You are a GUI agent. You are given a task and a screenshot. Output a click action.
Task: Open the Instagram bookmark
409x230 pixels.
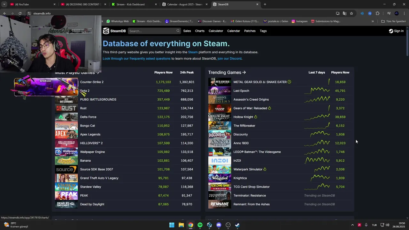click(x=299, y=21)
